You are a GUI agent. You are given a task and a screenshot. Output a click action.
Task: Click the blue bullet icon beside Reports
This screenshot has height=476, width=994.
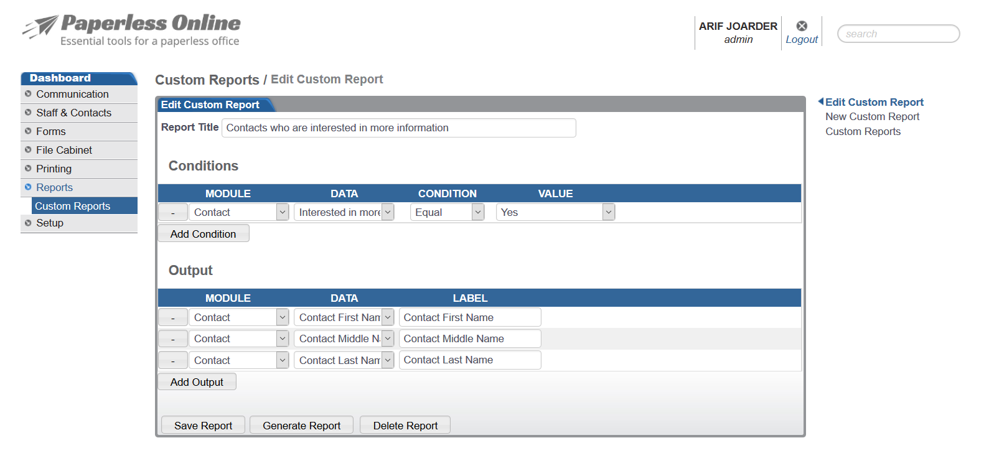[x=28, y=187]
